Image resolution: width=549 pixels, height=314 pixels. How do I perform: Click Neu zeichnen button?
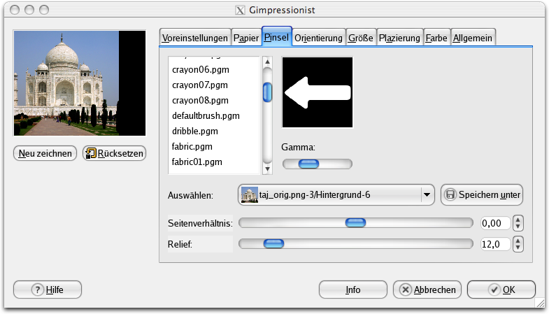pyautogui.click(x=45, y=153)
